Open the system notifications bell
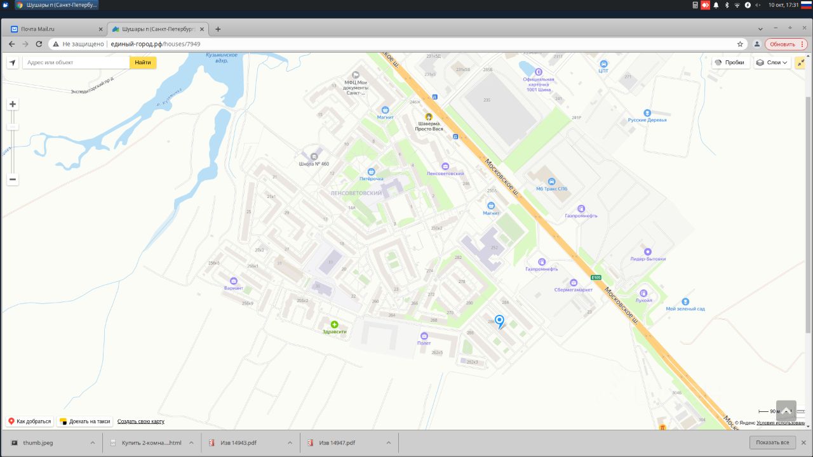The image size is (813, 457). [716, 4]
